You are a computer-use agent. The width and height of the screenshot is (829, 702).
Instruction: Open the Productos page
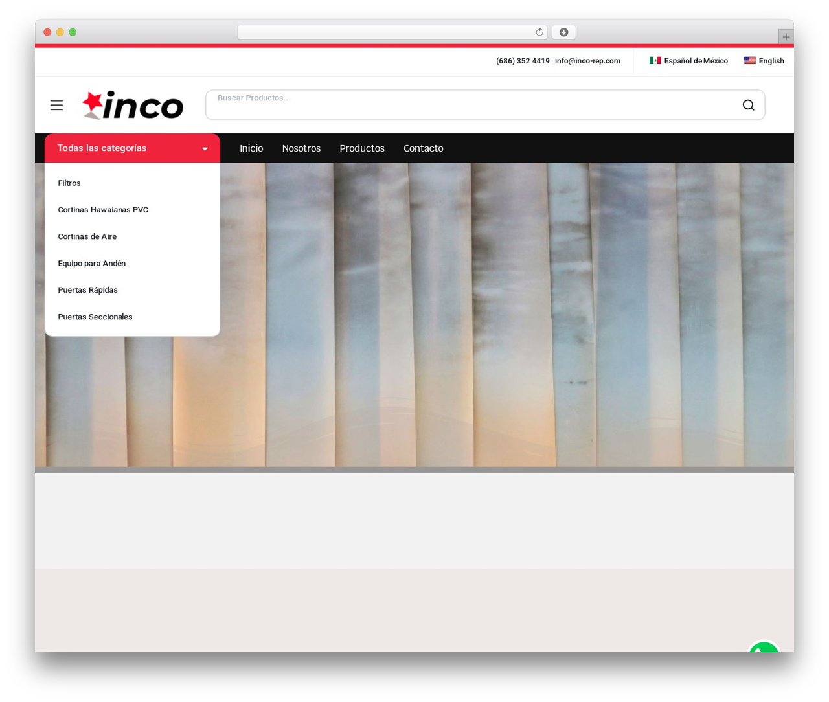click(362, 148)
